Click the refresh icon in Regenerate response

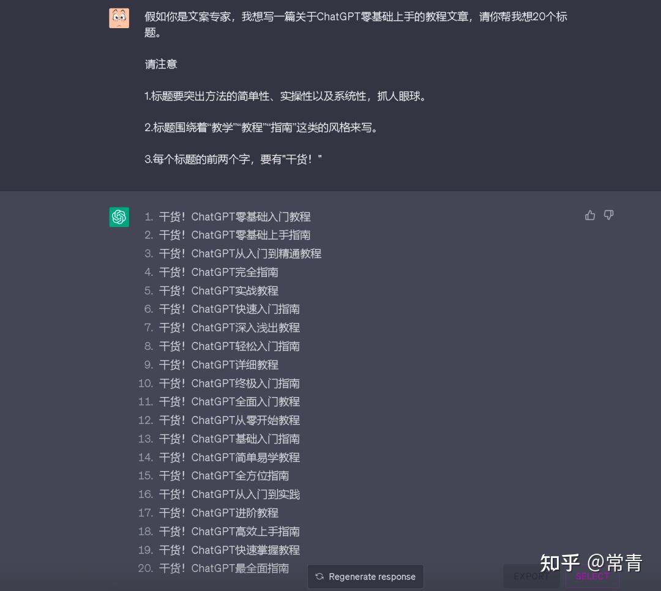[x=319, y=576]
